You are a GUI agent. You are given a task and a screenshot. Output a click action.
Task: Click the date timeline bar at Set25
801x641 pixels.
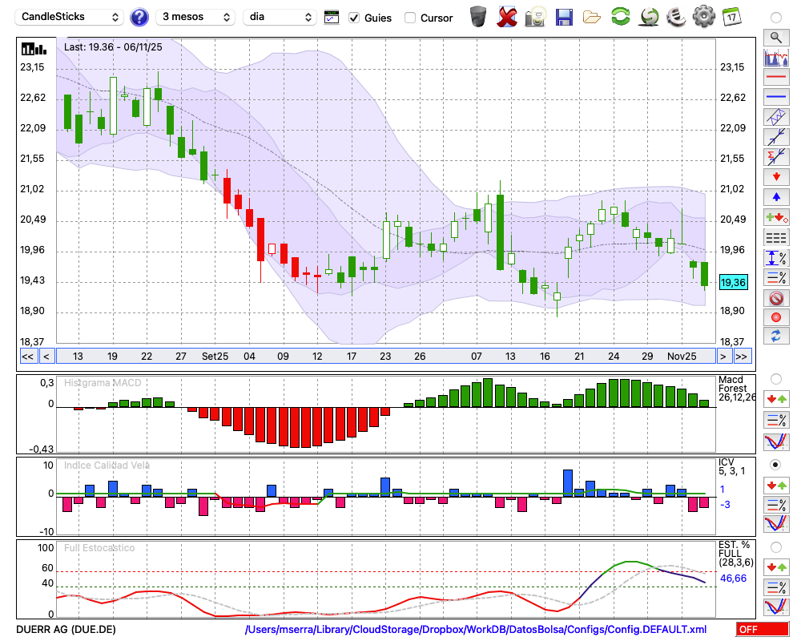click(215, 356)
